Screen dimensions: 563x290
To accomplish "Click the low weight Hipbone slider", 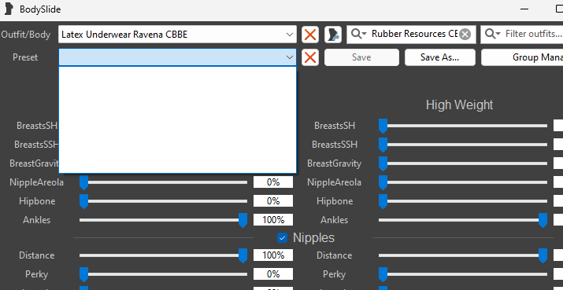I will click(x=163, y=201).
